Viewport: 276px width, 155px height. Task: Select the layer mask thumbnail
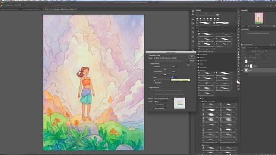point(251,66)
